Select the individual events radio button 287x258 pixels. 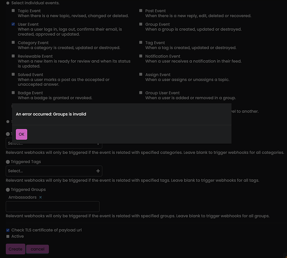pos(8,3)
